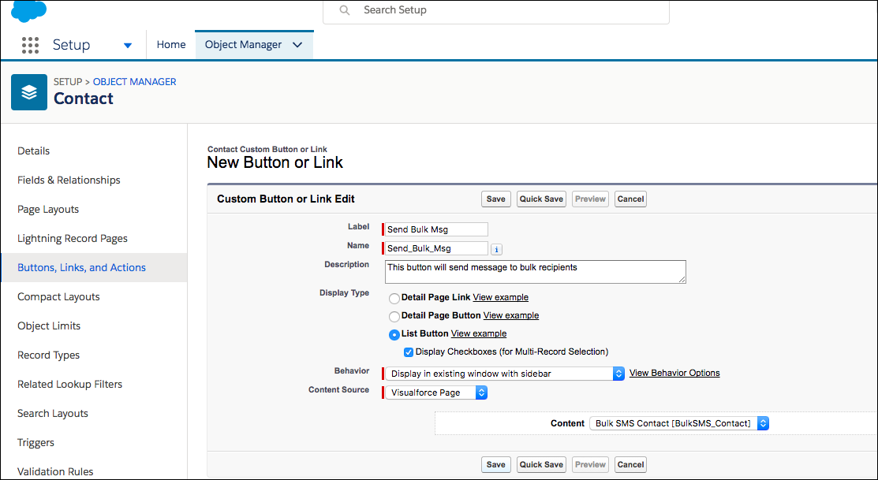This screenshot has width=878, height=480.
Task: Open the Content Source dropdown
Action: pos(436,393)
